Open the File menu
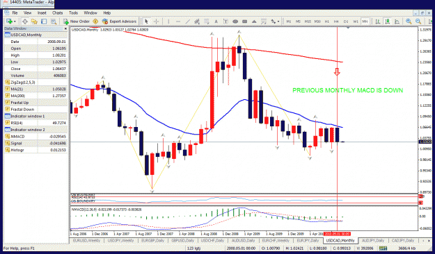 click(15, 12)
